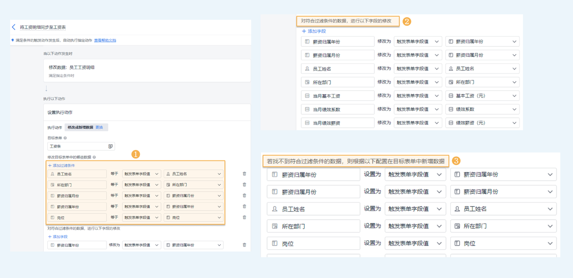Expand the 绩效薪资（元） value dropdown
The height and width of the screenshot is (278, 573).
tap(482, 123)
